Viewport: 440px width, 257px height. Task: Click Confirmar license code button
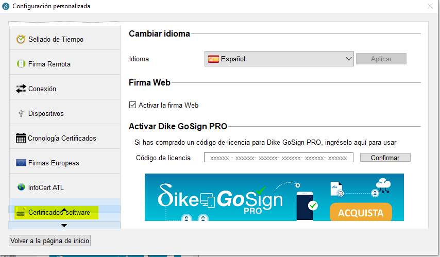coord(385,158)
